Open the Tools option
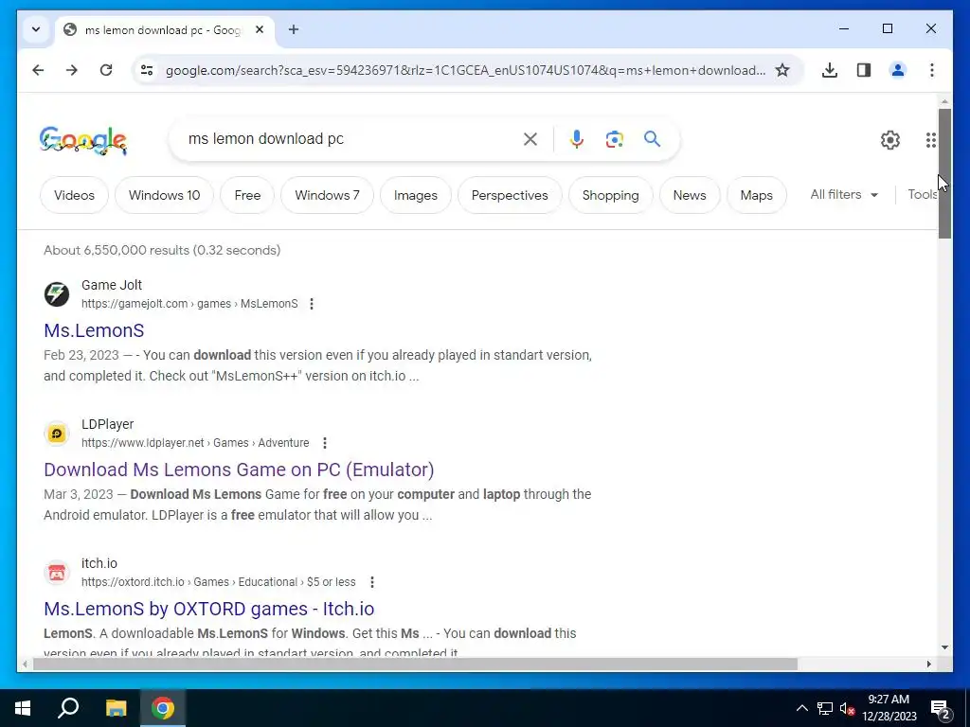970x727 pixels. (923, 195)
